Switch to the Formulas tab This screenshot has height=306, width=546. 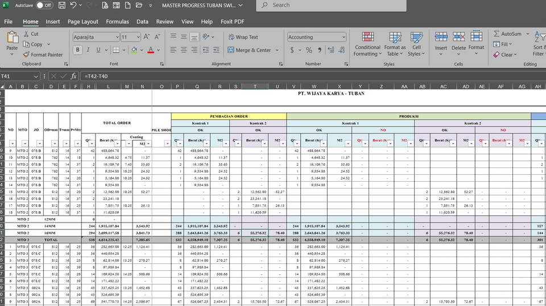(117, 22)
